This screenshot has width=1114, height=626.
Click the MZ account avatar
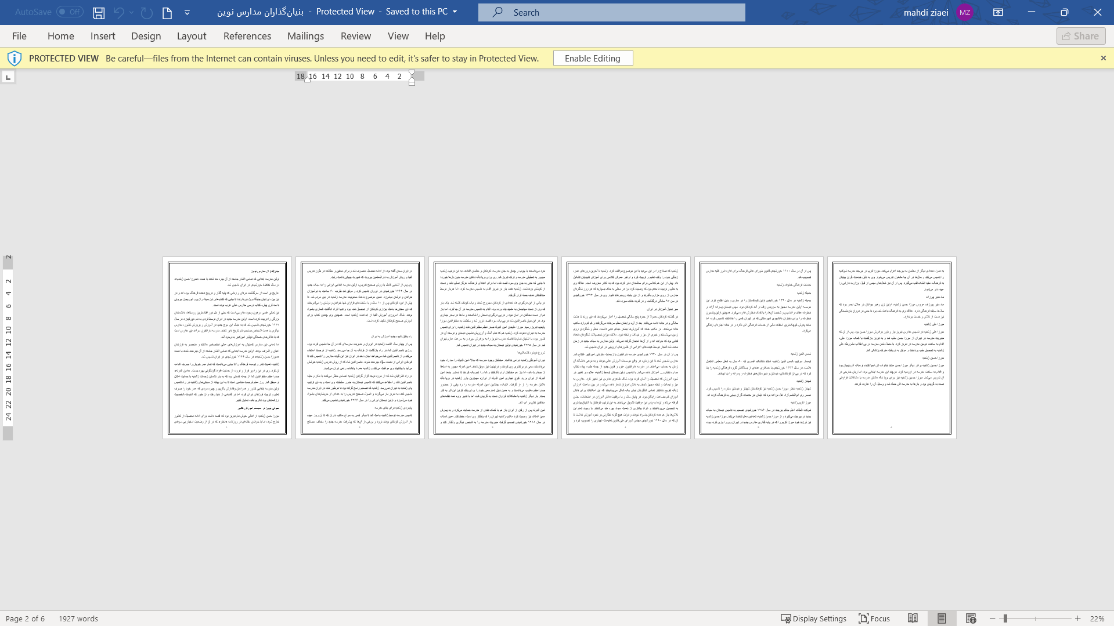(965, 12)
